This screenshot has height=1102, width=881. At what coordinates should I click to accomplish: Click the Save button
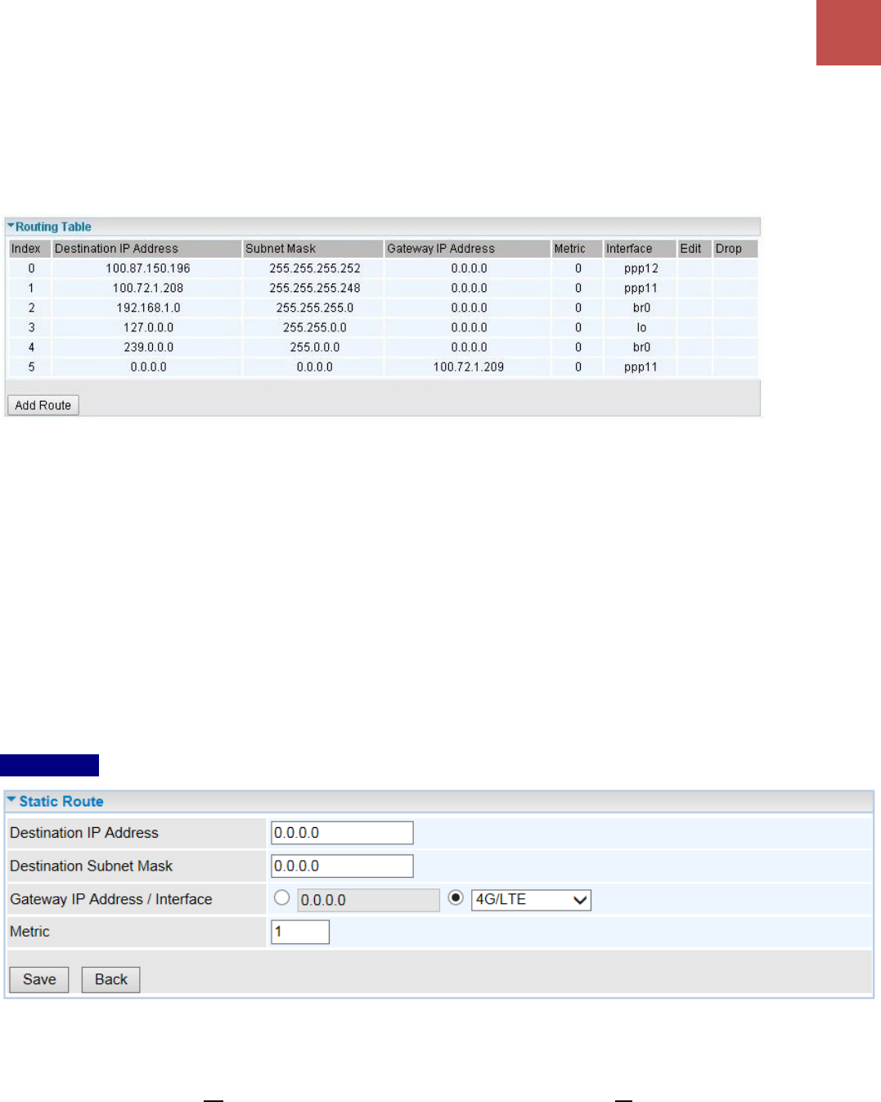[39, 979]
